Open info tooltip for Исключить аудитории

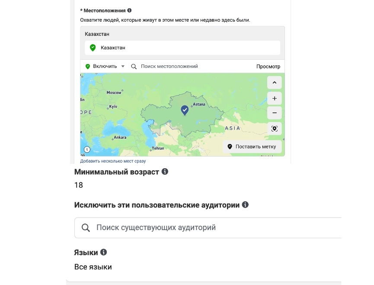click(245, 205)
